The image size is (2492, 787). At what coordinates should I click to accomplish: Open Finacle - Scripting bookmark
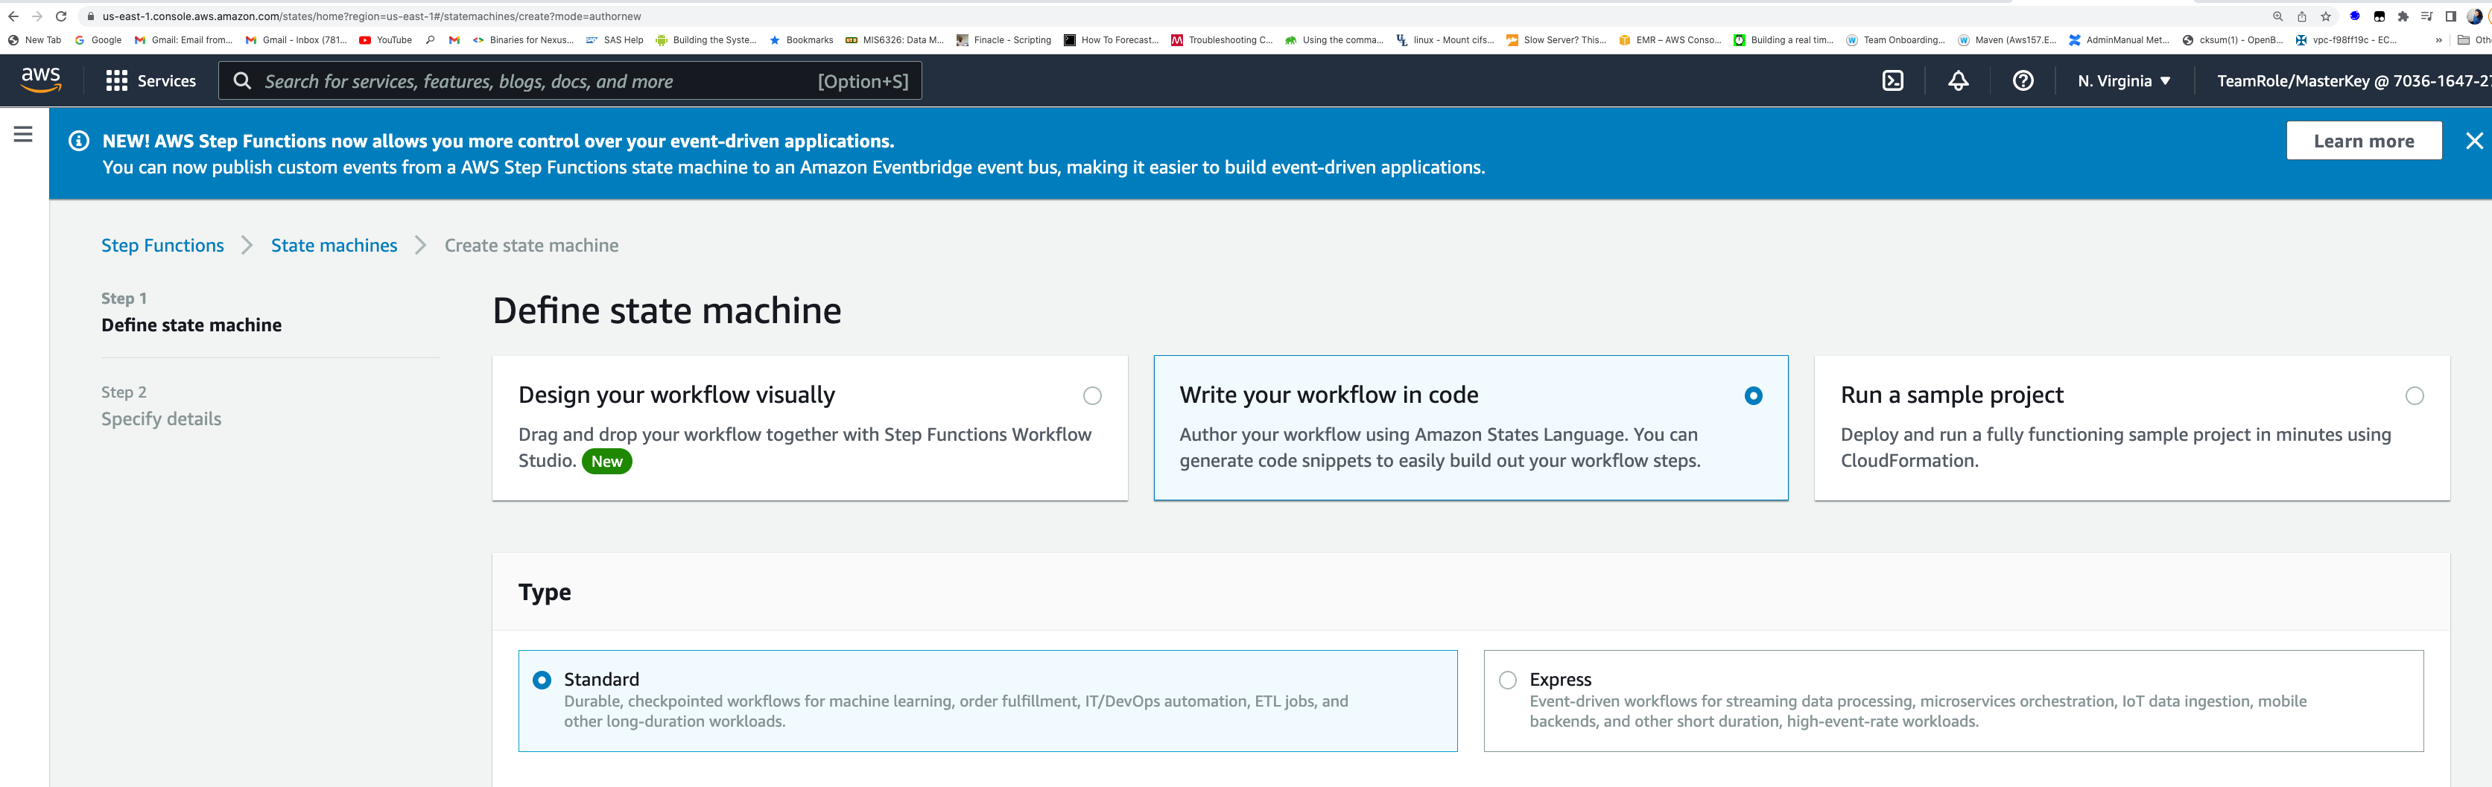tap(1004, 41)
